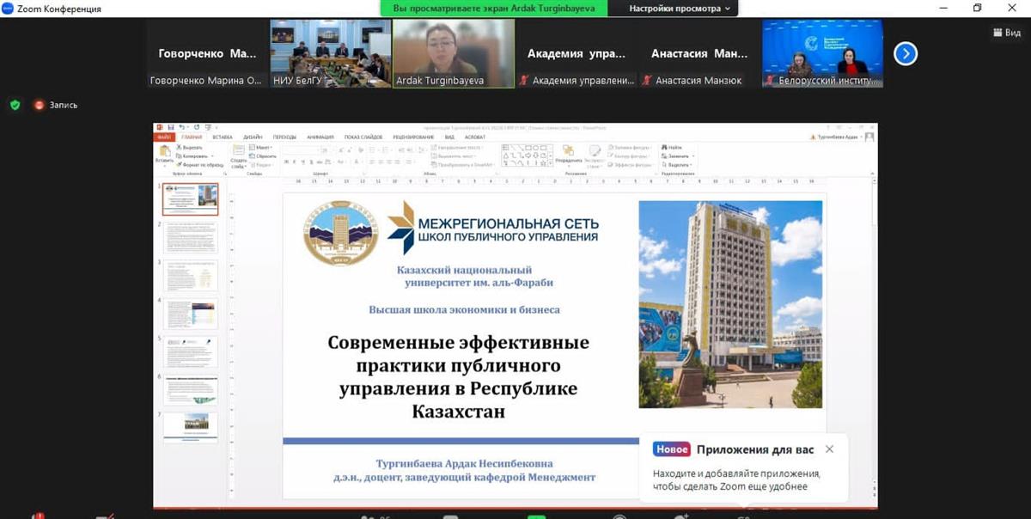Open the Insert (ВСТАВКА) ribbon tab
This screenshot has width=1031, height=519.
(223, 137)
